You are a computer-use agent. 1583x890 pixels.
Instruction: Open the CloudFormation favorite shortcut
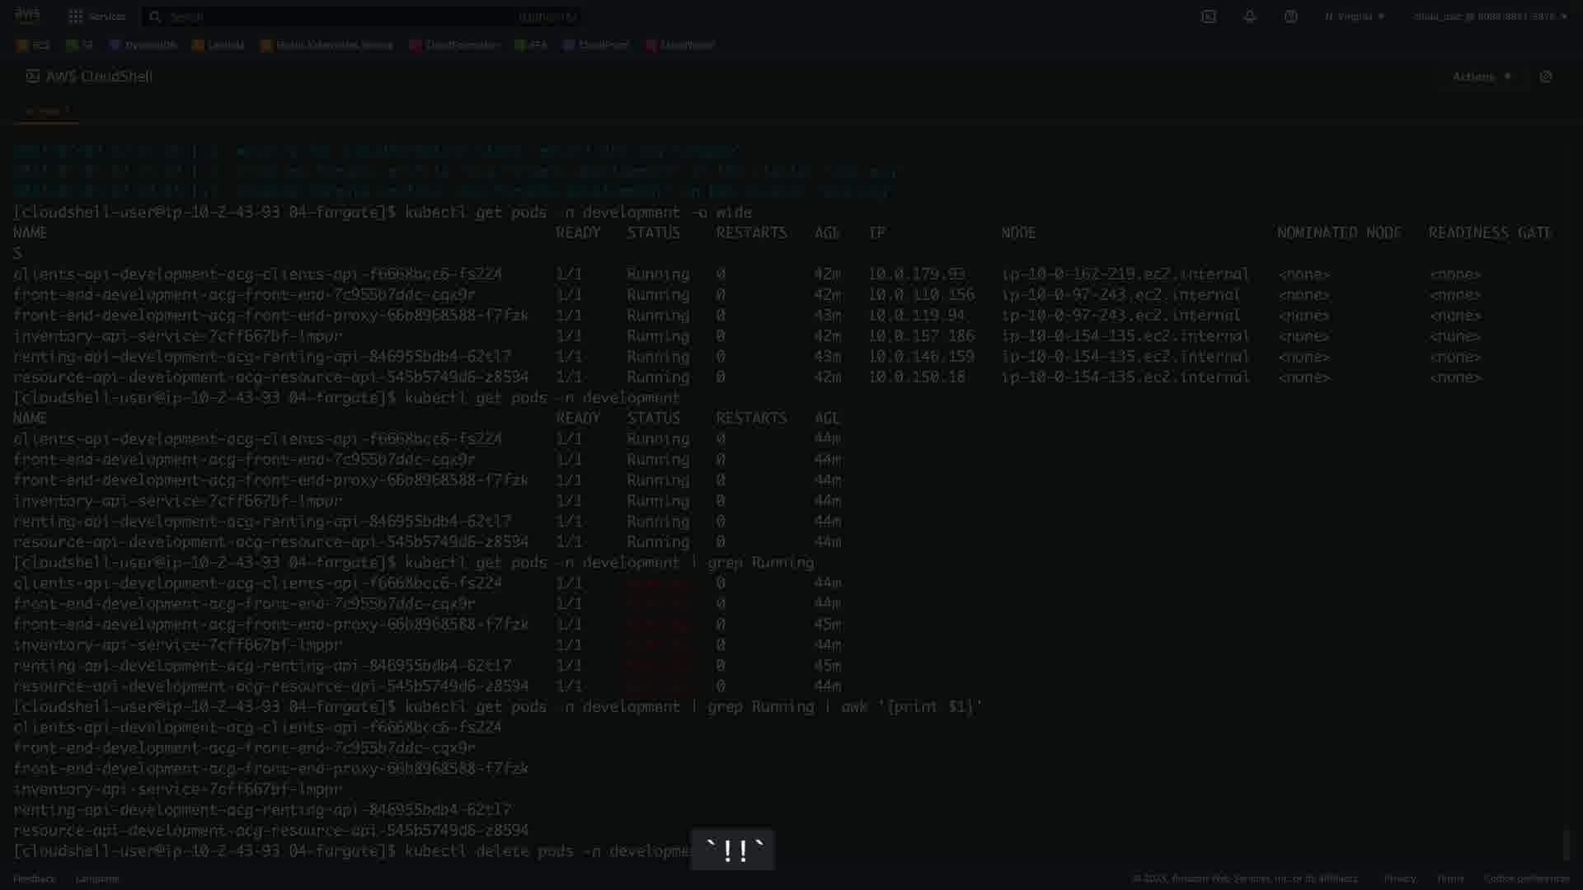[453, 45]
